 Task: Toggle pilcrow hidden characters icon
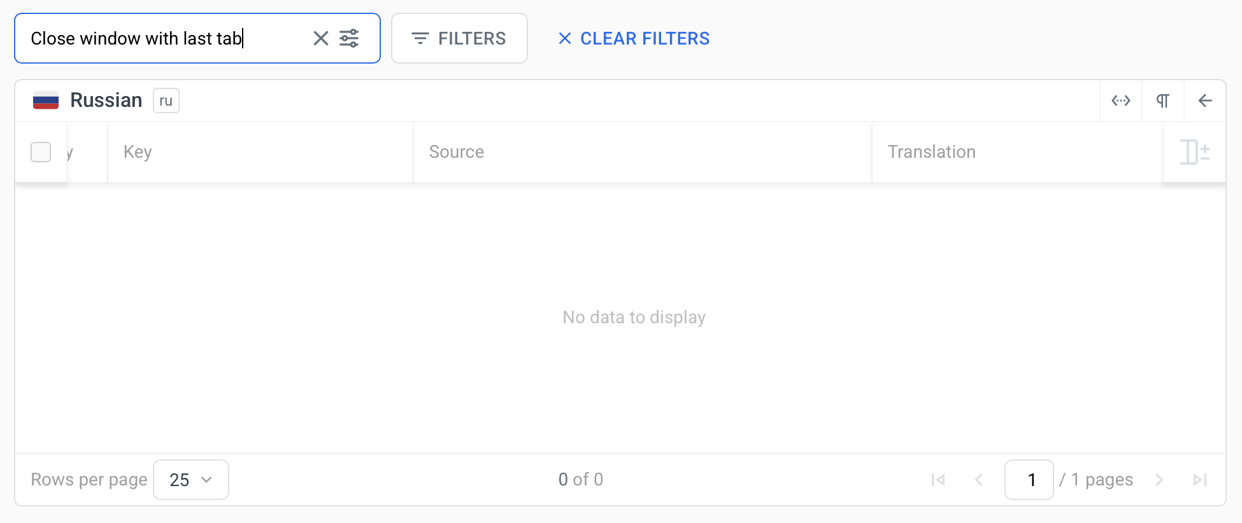(1163, 101)
